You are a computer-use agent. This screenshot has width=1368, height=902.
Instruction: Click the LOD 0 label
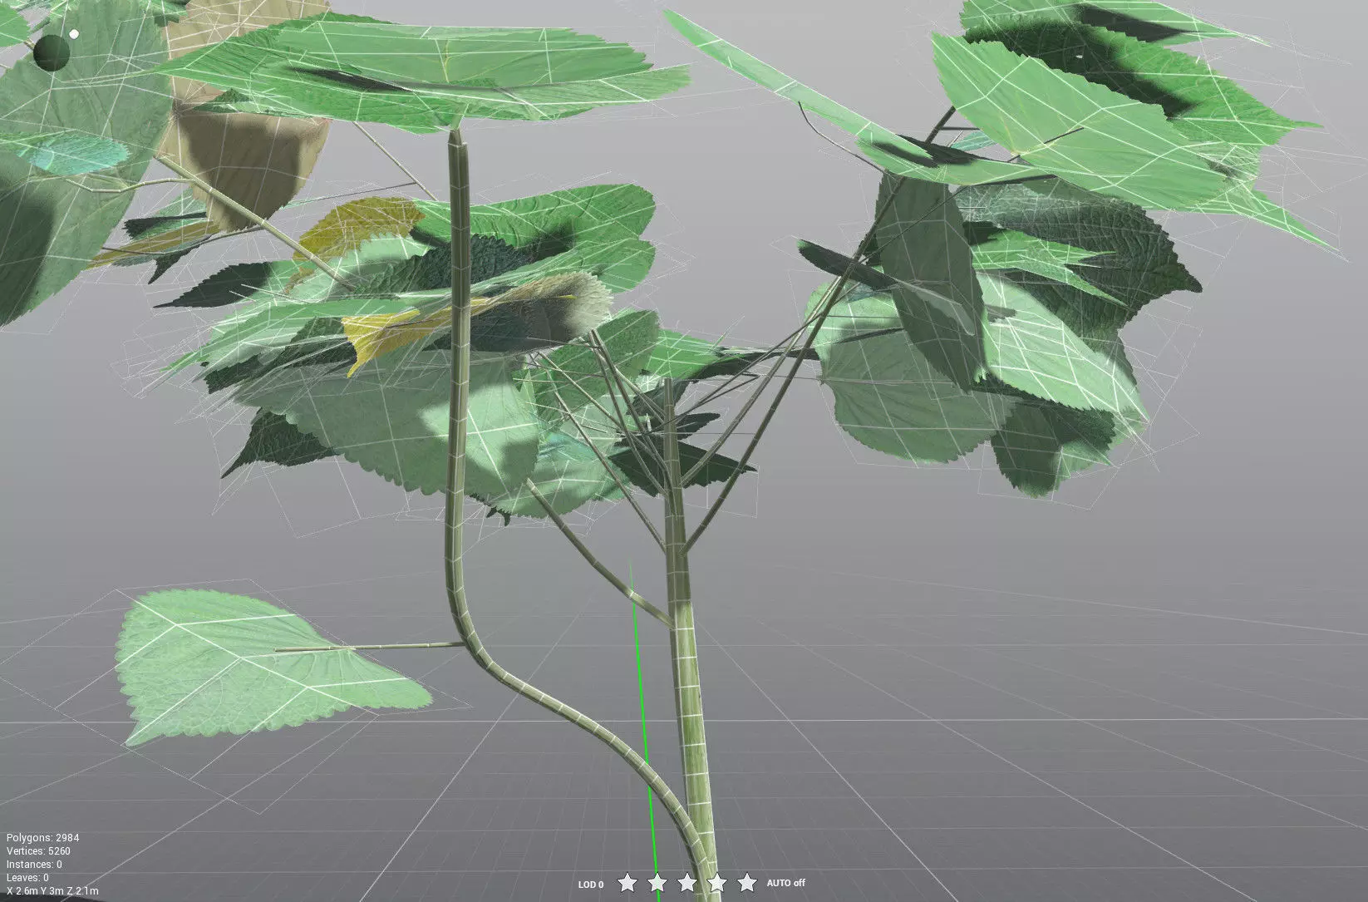pyautogui.click(x=591, y=884)
